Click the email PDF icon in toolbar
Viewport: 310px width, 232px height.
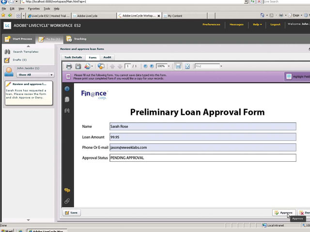[87, 66]
